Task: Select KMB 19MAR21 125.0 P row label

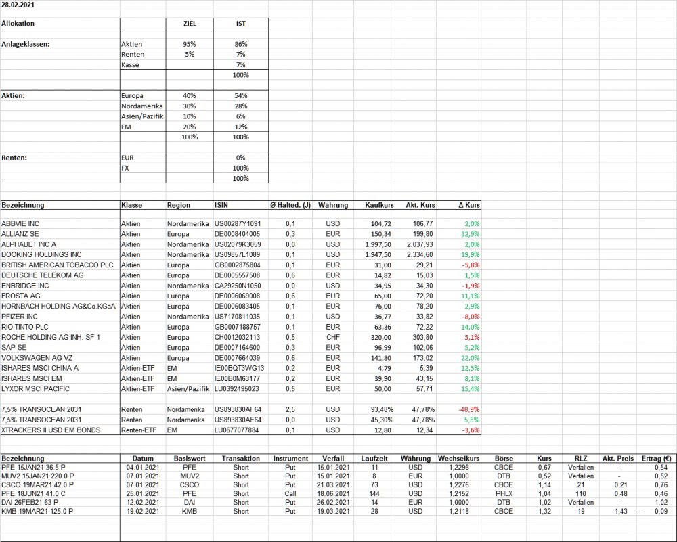Action: click(37, 511)
